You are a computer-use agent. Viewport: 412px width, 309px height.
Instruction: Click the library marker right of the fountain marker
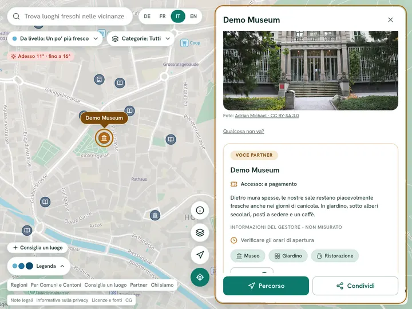(x=120, y=83)
